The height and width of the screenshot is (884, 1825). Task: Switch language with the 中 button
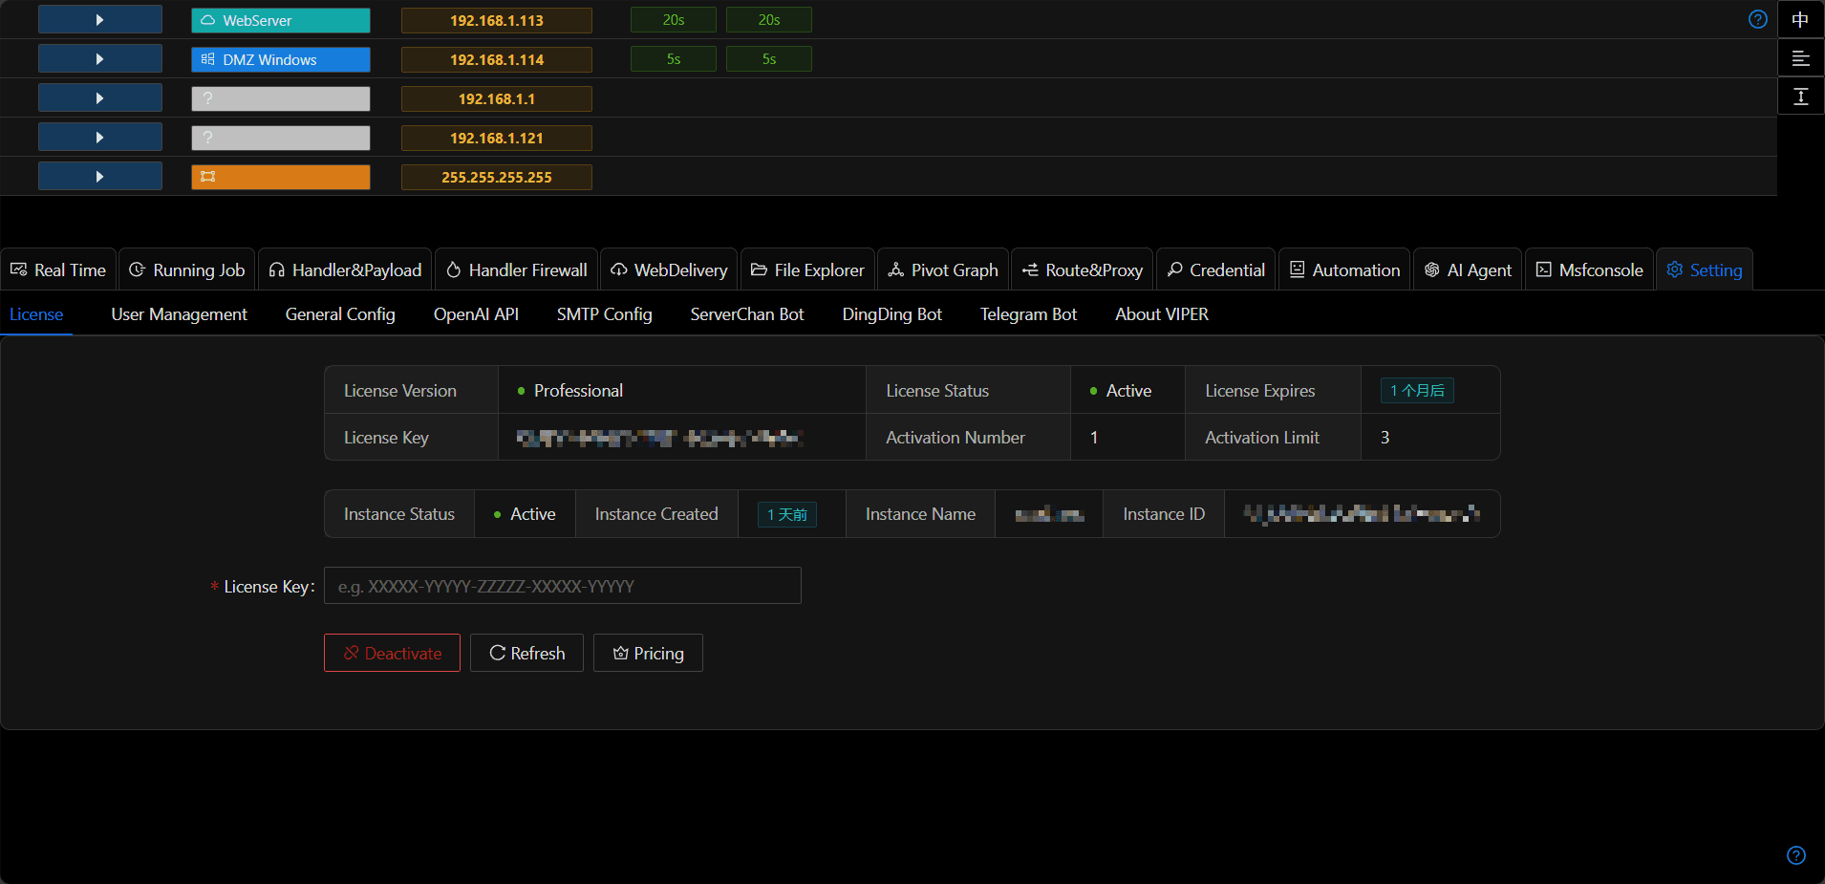click(1800, 19)
